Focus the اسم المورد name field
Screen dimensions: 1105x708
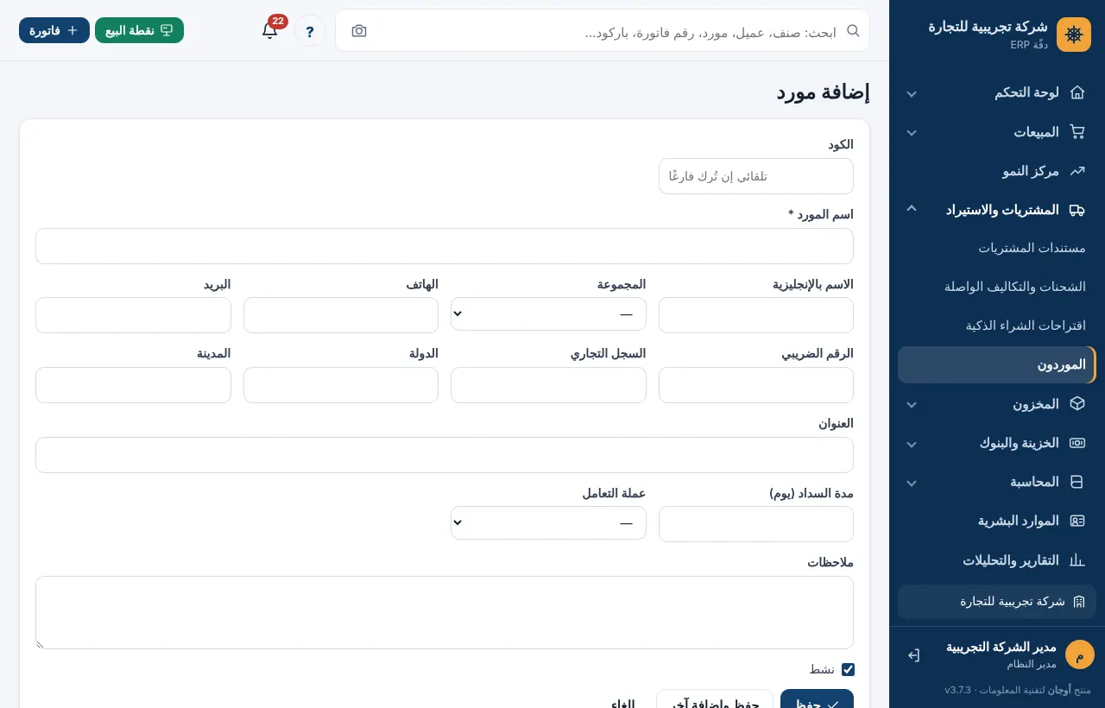[445, 246]
